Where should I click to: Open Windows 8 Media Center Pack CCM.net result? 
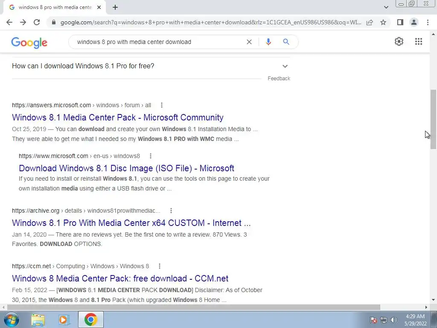pos(120,278)
